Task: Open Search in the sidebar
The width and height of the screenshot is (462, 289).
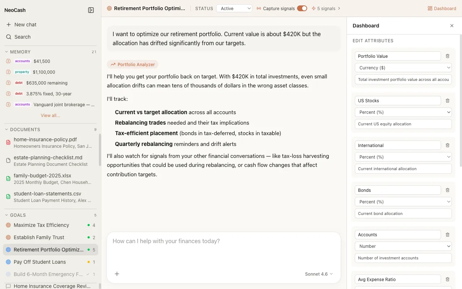Action: point(22,37)
